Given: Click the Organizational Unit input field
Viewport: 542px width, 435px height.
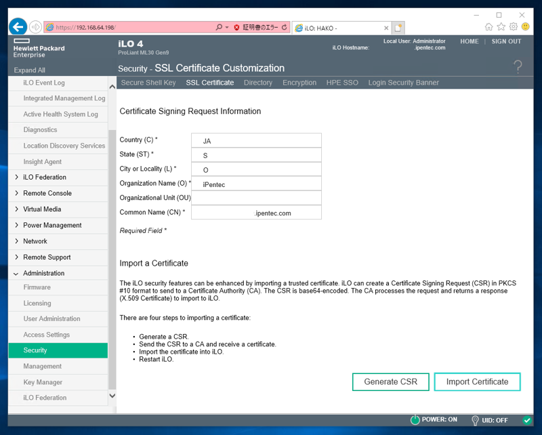Looking at the screenshot, I should coord(256,198).
